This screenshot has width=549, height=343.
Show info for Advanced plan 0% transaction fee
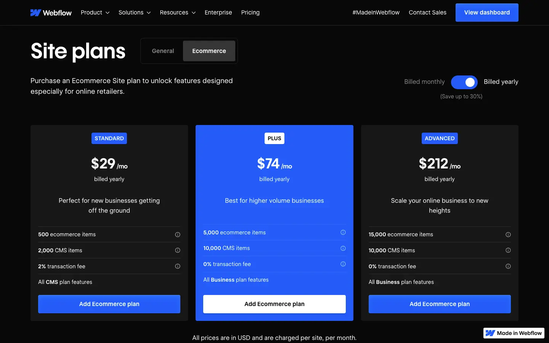pyautogui.click(x=508, y=266)
